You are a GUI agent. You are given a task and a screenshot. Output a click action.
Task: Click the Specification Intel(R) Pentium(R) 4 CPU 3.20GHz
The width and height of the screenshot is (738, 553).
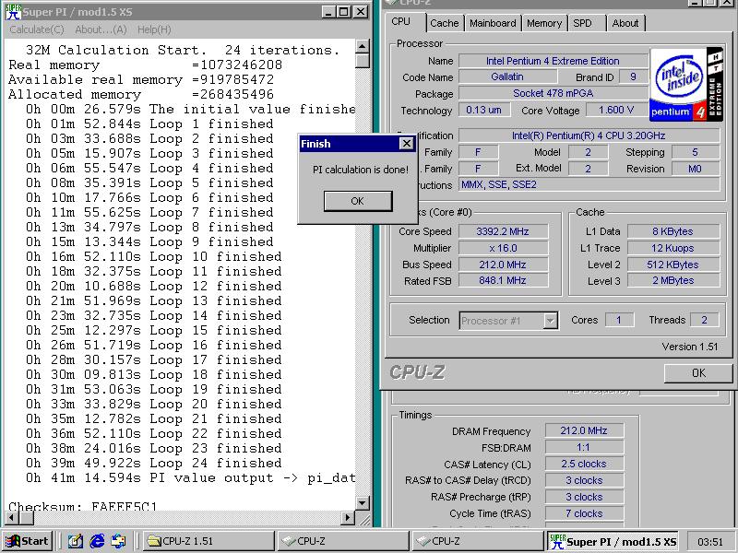point(589,135)
